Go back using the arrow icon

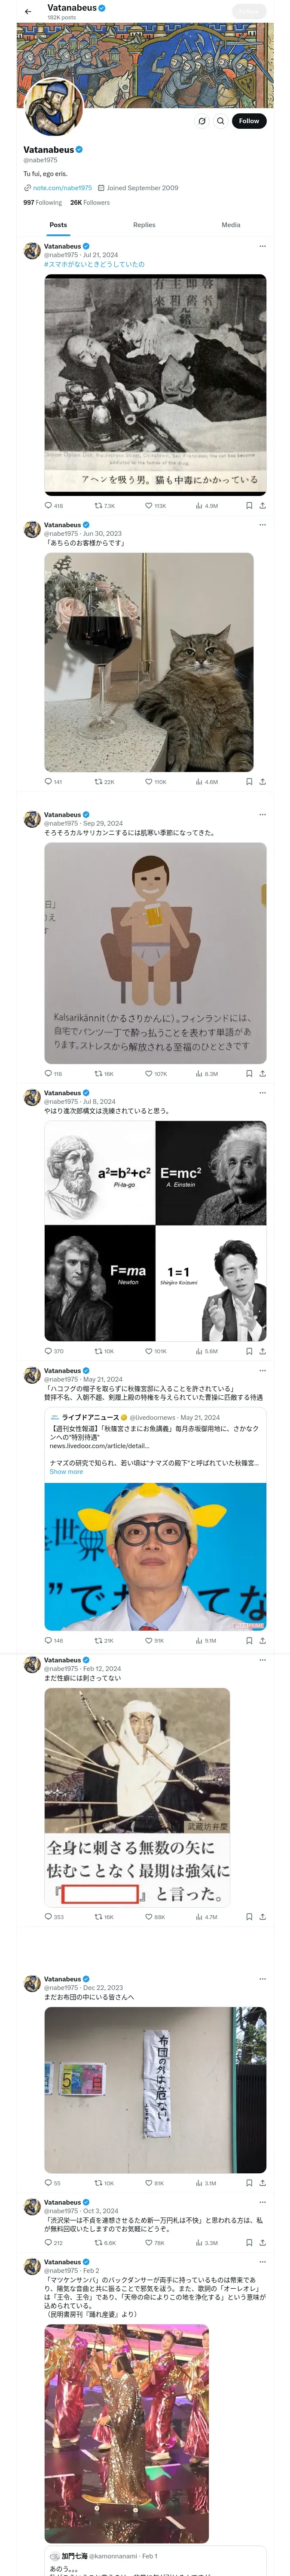pos(28,11)
